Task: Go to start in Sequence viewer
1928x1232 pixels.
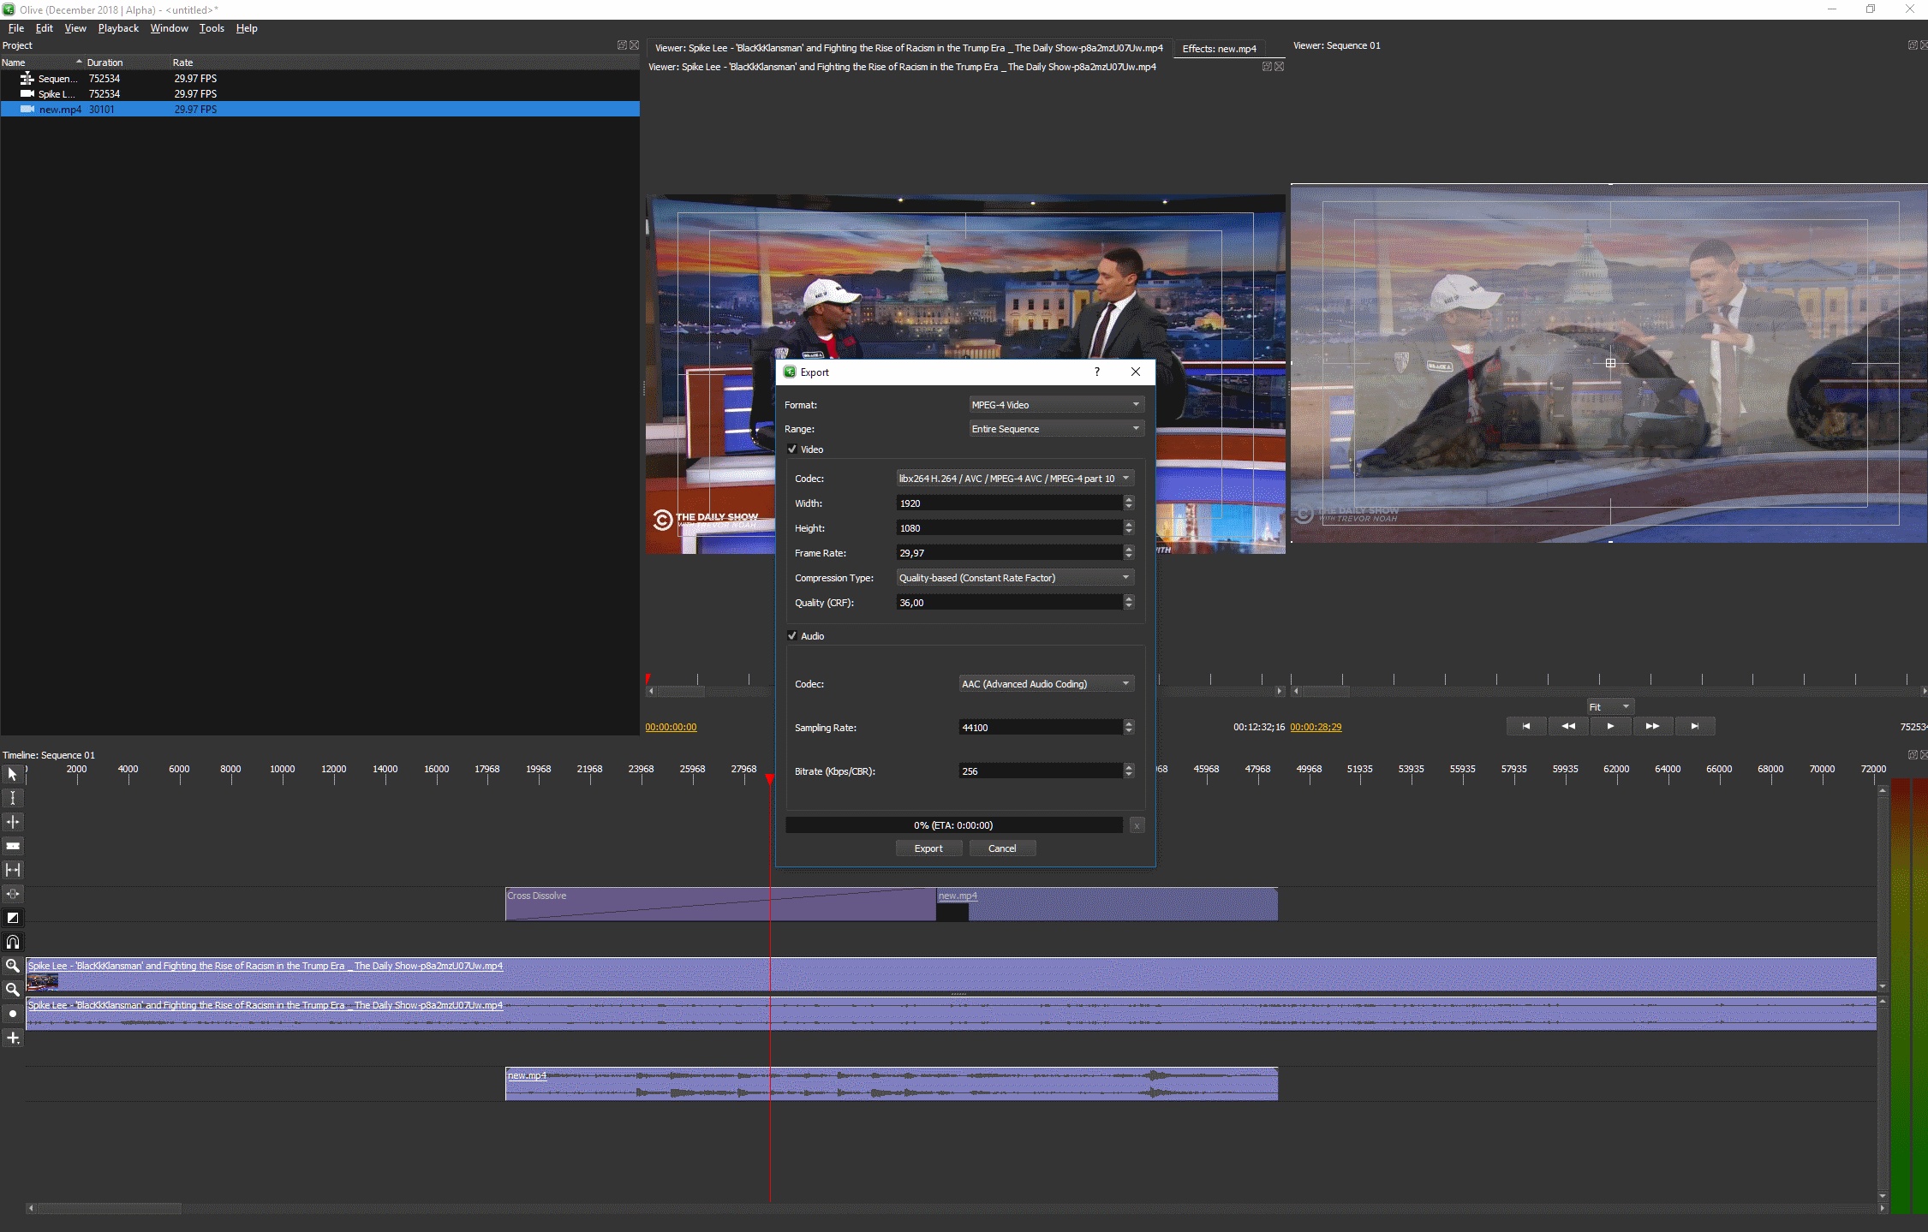Action: click(1526, 726)
